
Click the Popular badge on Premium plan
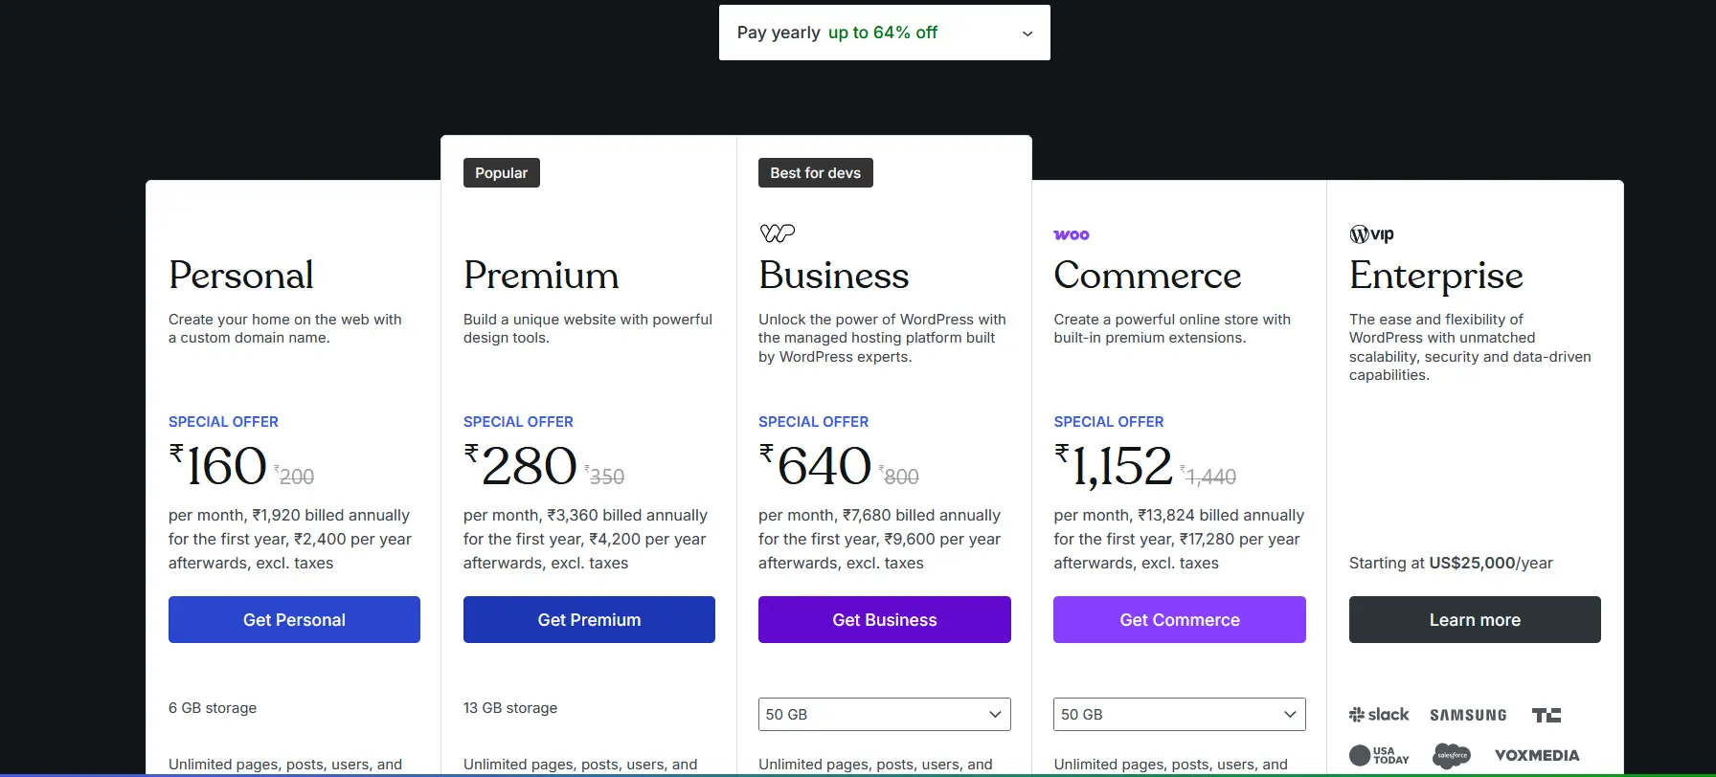click(x=502, y=173)
